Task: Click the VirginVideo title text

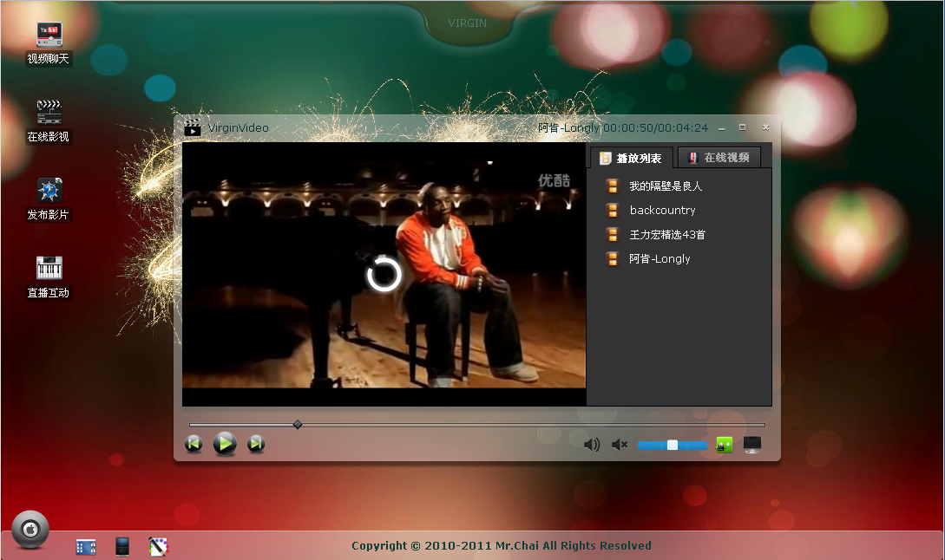Action: click(x=238, y=127)
